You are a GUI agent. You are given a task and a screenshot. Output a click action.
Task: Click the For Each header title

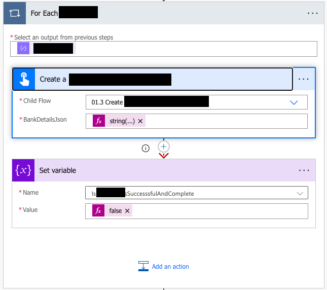point(45,13)
